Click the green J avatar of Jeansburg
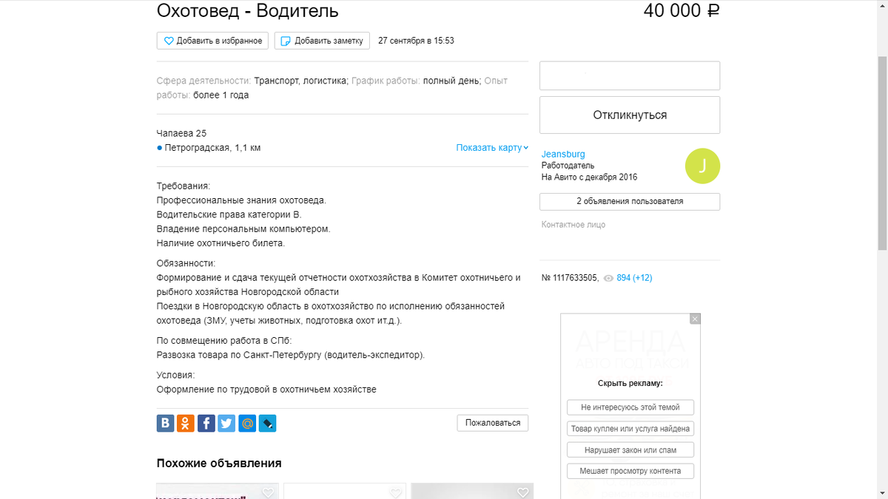Viewport: 888px width, 499px height. [702, 166]
